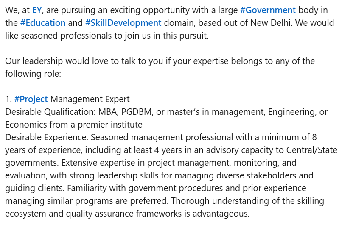Click the #Project hashtag link
Viewport: 339px width, 225px height.
coord(31,99)
